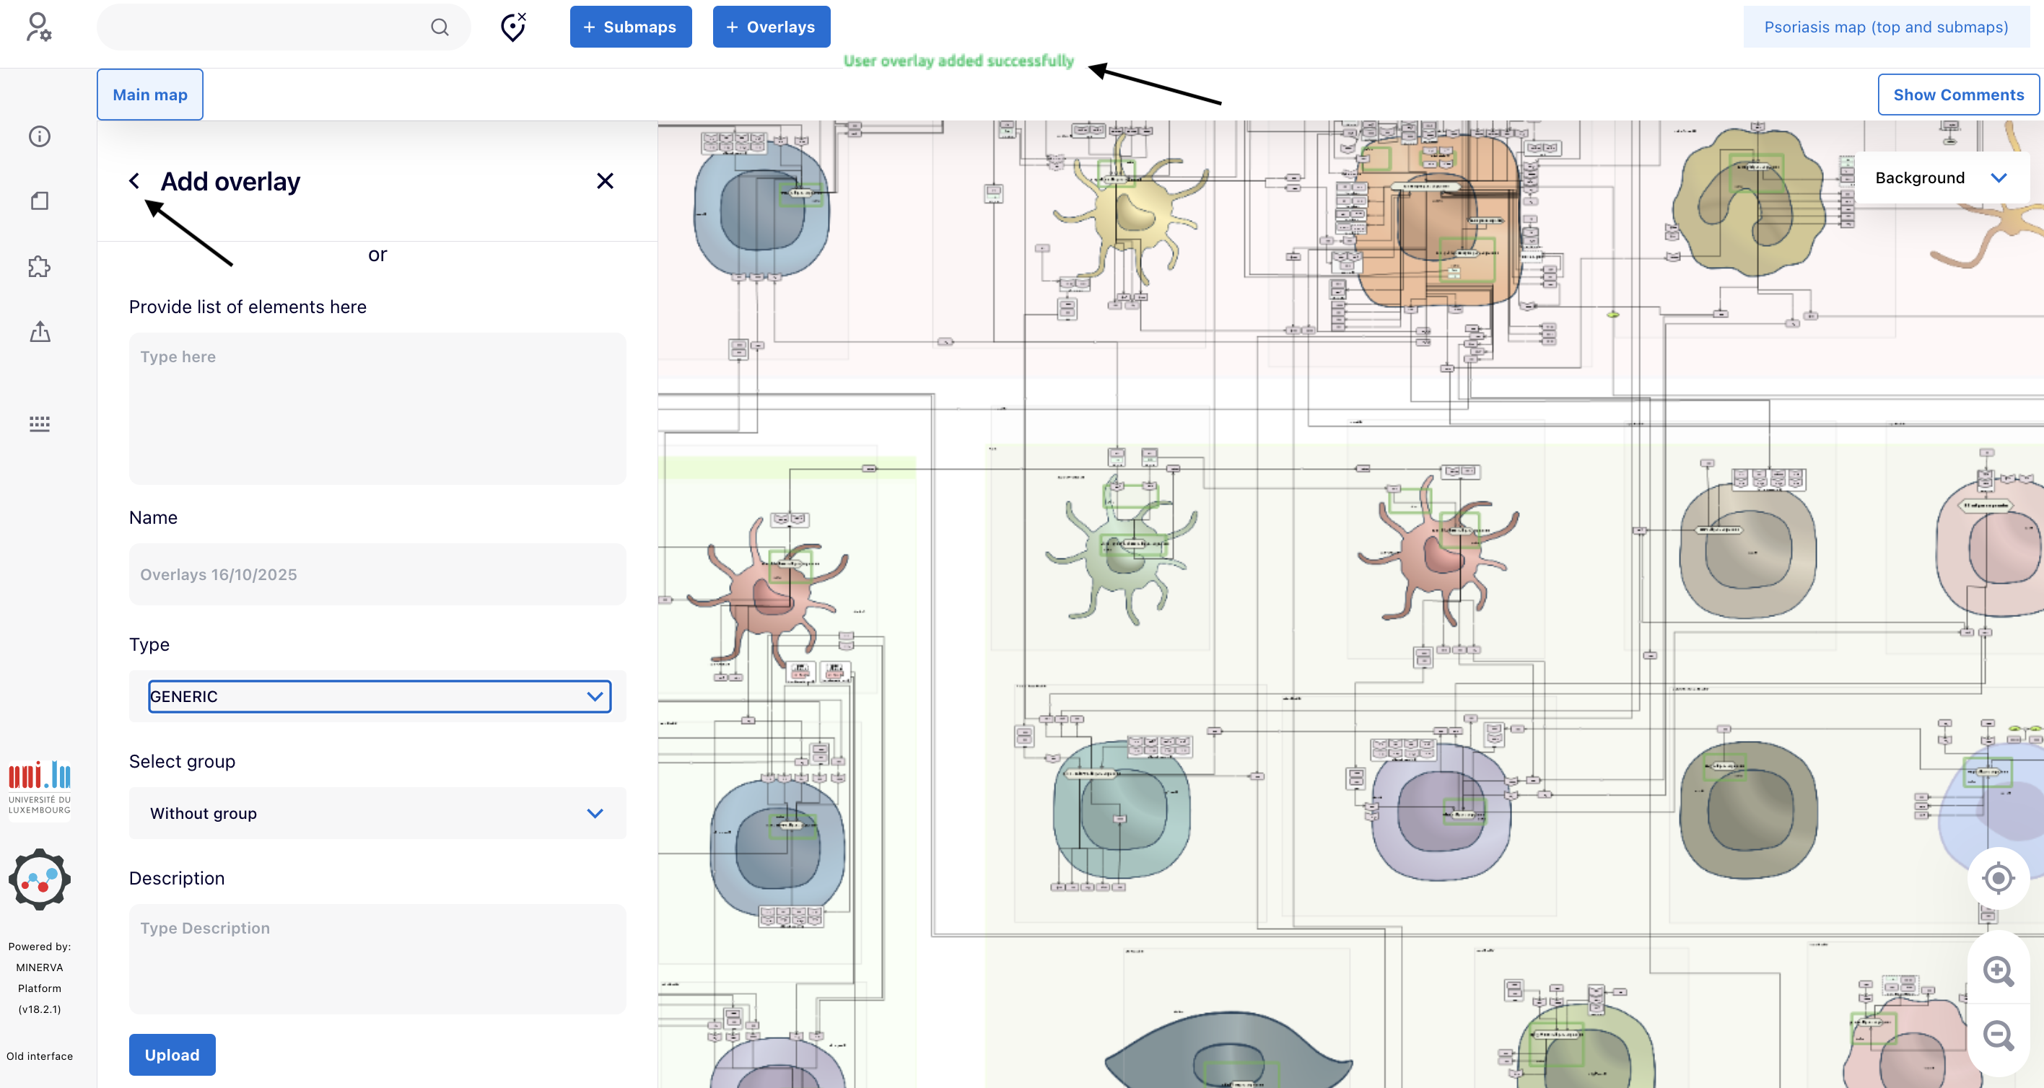The image size is (2044, 1088).
Task: Click the user settings icon
Action: pyautogui.click(x=38, y=27)
